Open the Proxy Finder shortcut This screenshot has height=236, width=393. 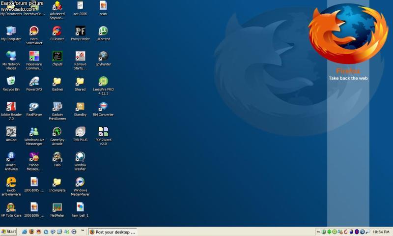[x=80, y=33]
